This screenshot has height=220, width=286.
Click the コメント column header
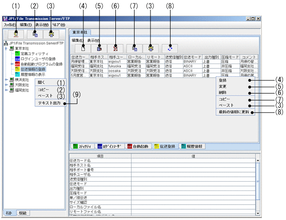pos(249,57)
